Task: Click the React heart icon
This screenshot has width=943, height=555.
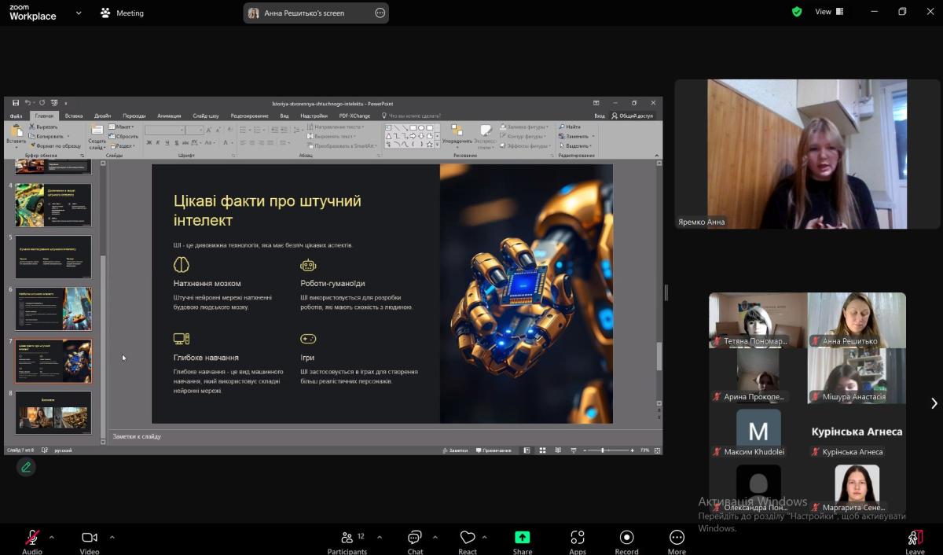Action: tap(468, 539)
